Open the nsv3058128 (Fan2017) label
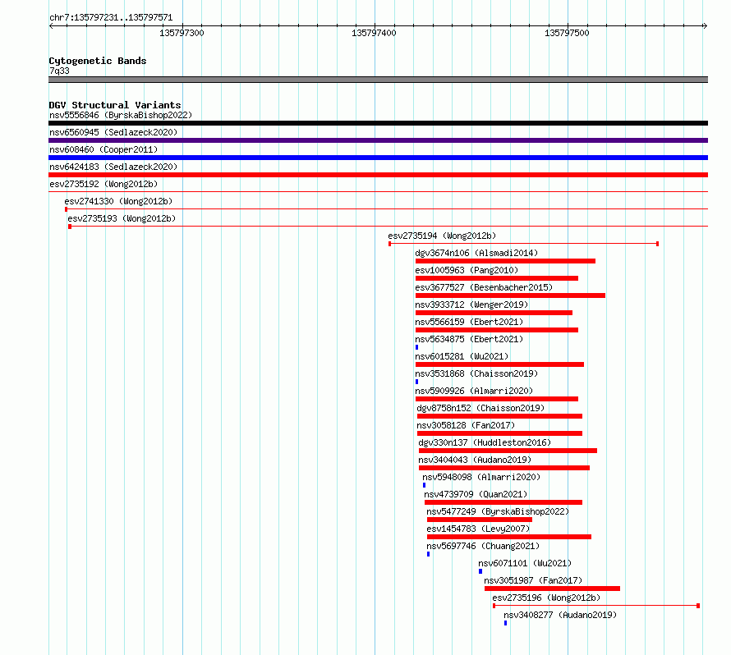 pos(466,425)
